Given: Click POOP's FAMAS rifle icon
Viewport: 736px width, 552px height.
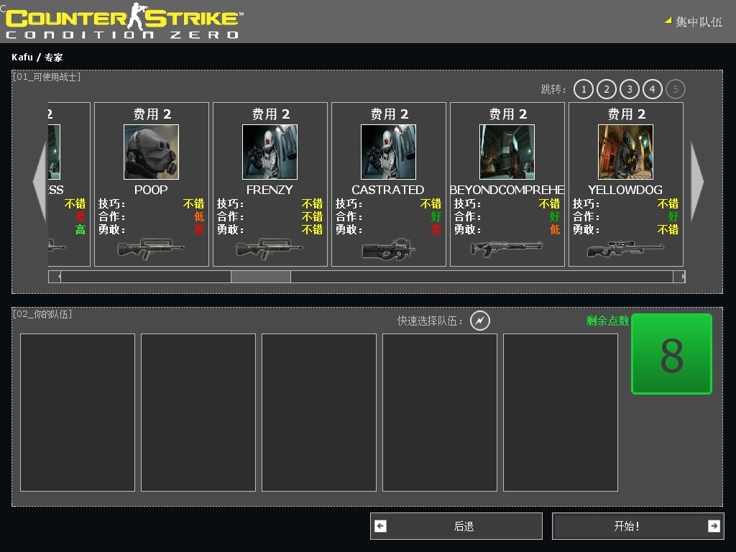Looking at the screenshot, I should [x=151, y=249].
